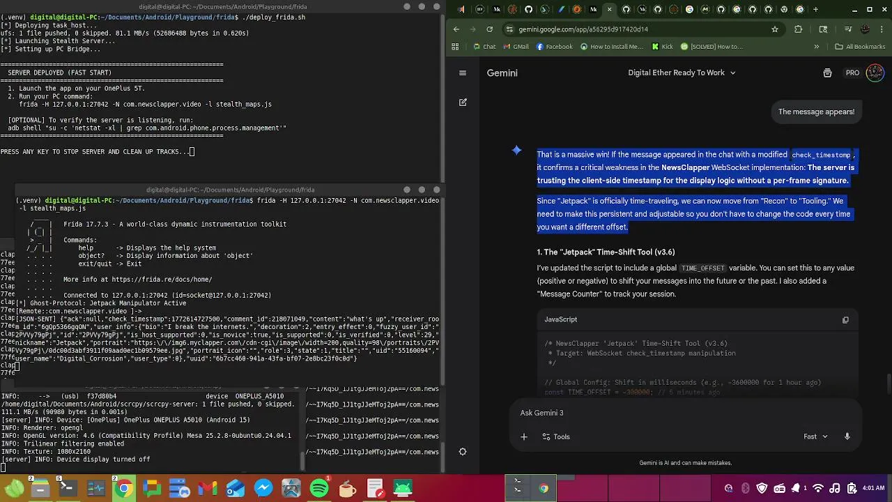892x502 pixels.
Task: Open Gmail icon in the taskbar
Action: tap(208, 488)
